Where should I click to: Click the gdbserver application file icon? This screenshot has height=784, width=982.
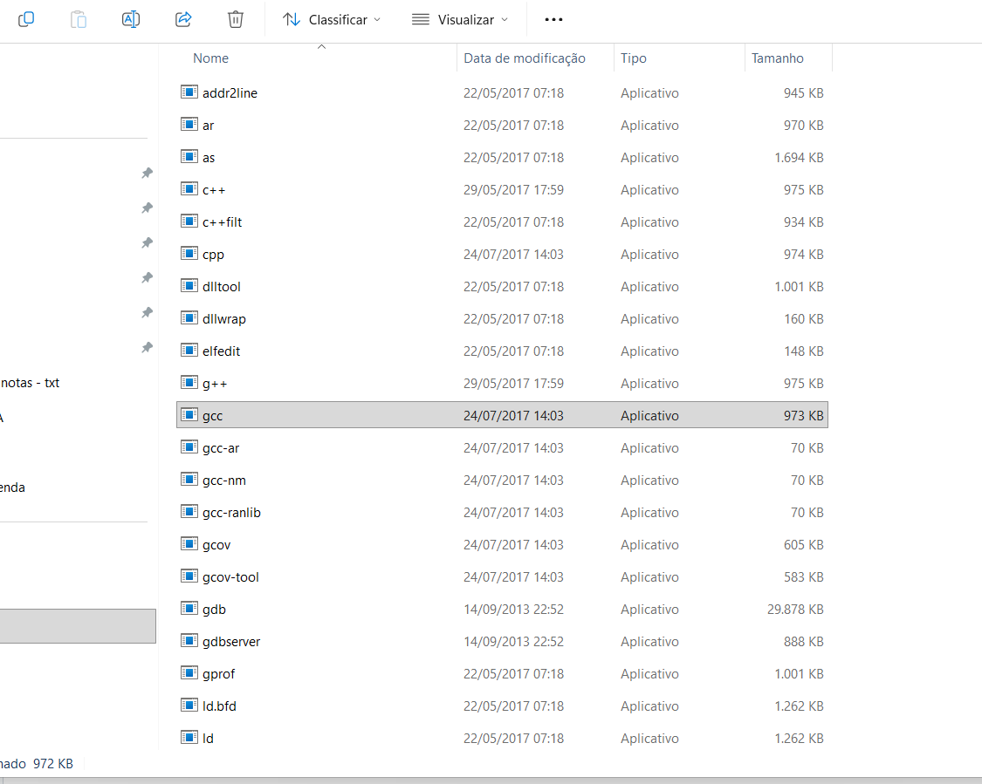pos(189,641)
